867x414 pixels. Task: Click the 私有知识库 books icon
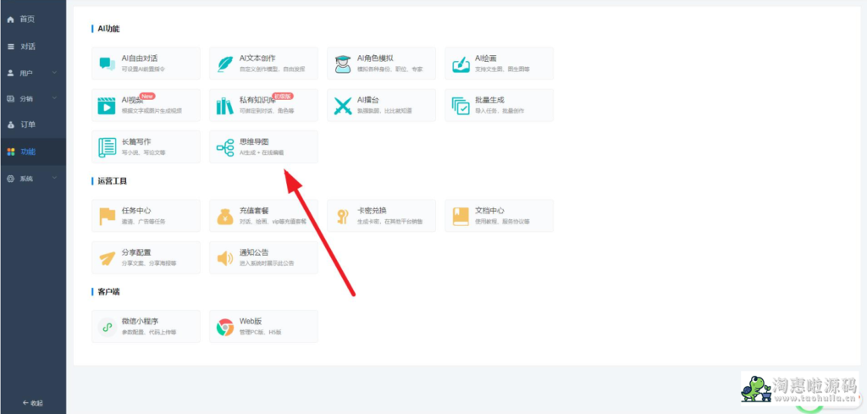(225, 106)
